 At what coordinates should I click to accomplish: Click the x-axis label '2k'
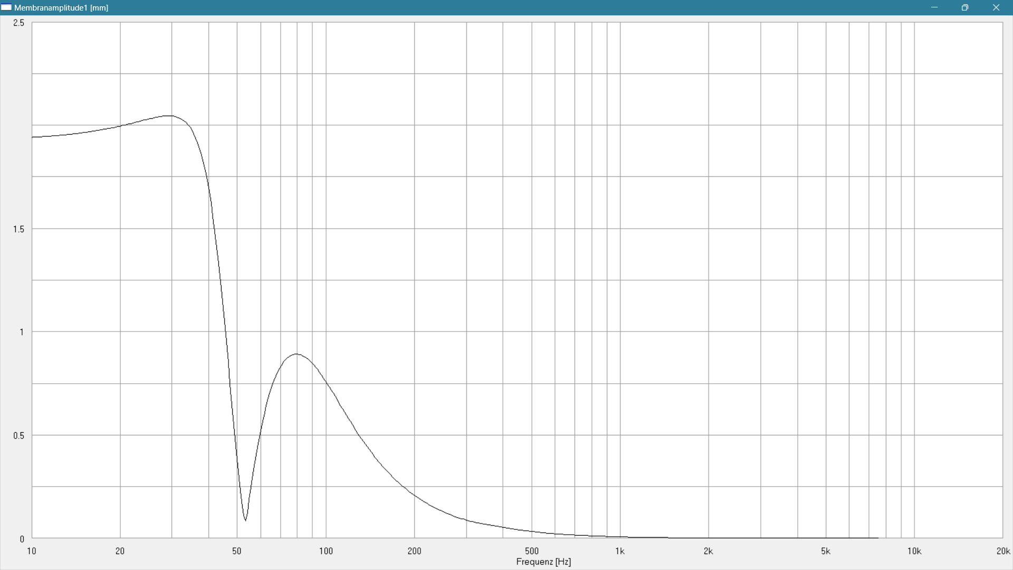click(x=709, y=551)
